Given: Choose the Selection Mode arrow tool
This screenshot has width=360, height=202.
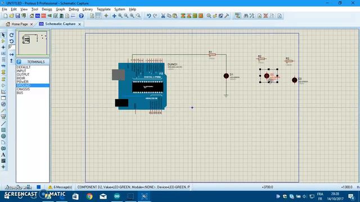Looking at the screenshot, I should [x=3, y=35].
